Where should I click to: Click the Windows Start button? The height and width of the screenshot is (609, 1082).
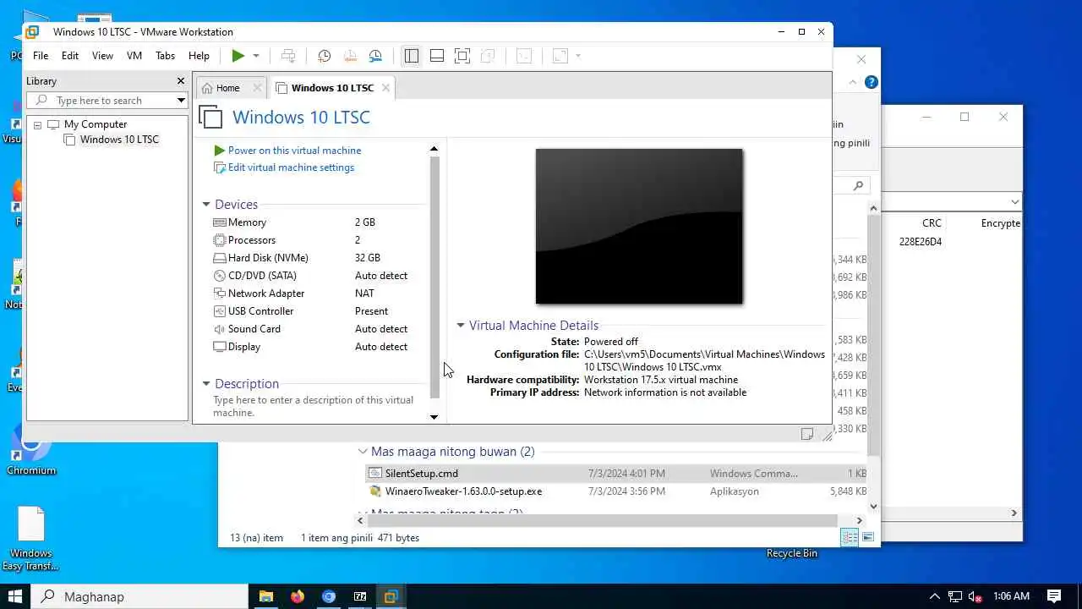pos(15,596)
